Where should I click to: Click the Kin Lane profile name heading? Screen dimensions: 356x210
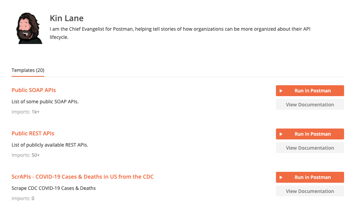coord(67,18)
